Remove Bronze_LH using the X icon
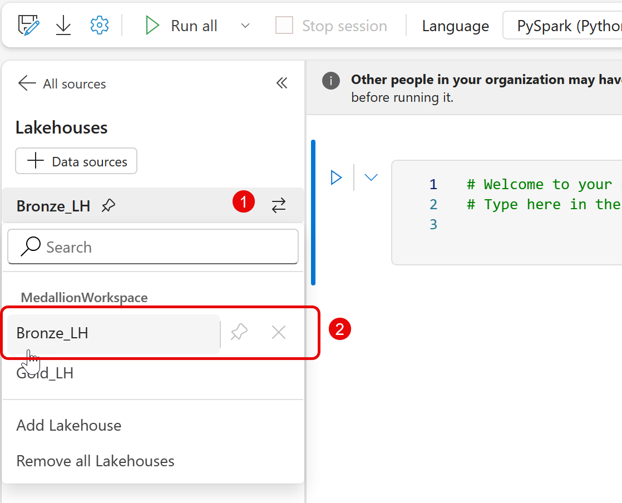The image size is (622, 503). 278,333
